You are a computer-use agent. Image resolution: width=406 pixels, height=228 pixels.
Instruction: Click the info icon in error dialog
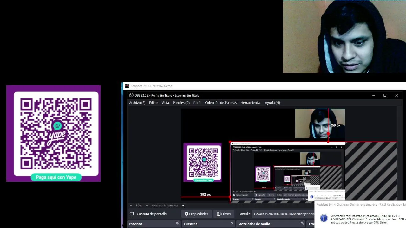click(x=324, y=218)
